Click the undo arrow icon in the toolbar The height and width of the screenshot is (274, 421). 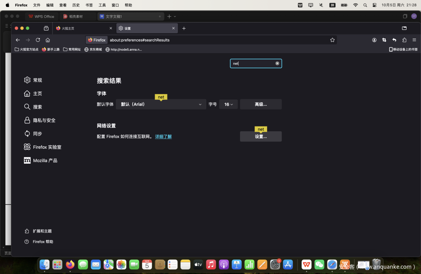(394, 40)
